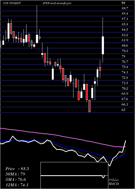Click the 'Price : 83.5' readout
This screenshot has height=189, width=135.
(17, 169)
